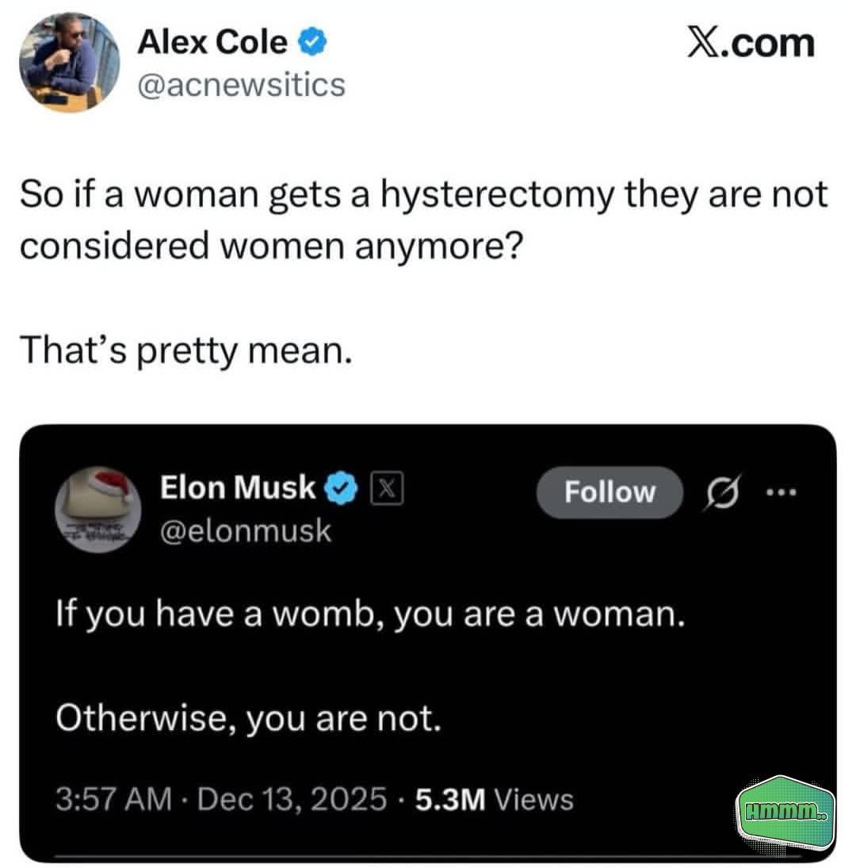Click the X.com logo text

751,43
